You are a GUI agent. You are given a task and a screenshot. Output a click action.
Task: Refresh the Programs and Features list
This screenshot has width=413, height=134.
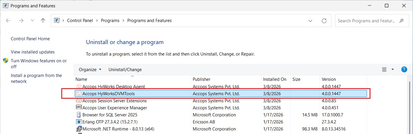coord(324,21)
